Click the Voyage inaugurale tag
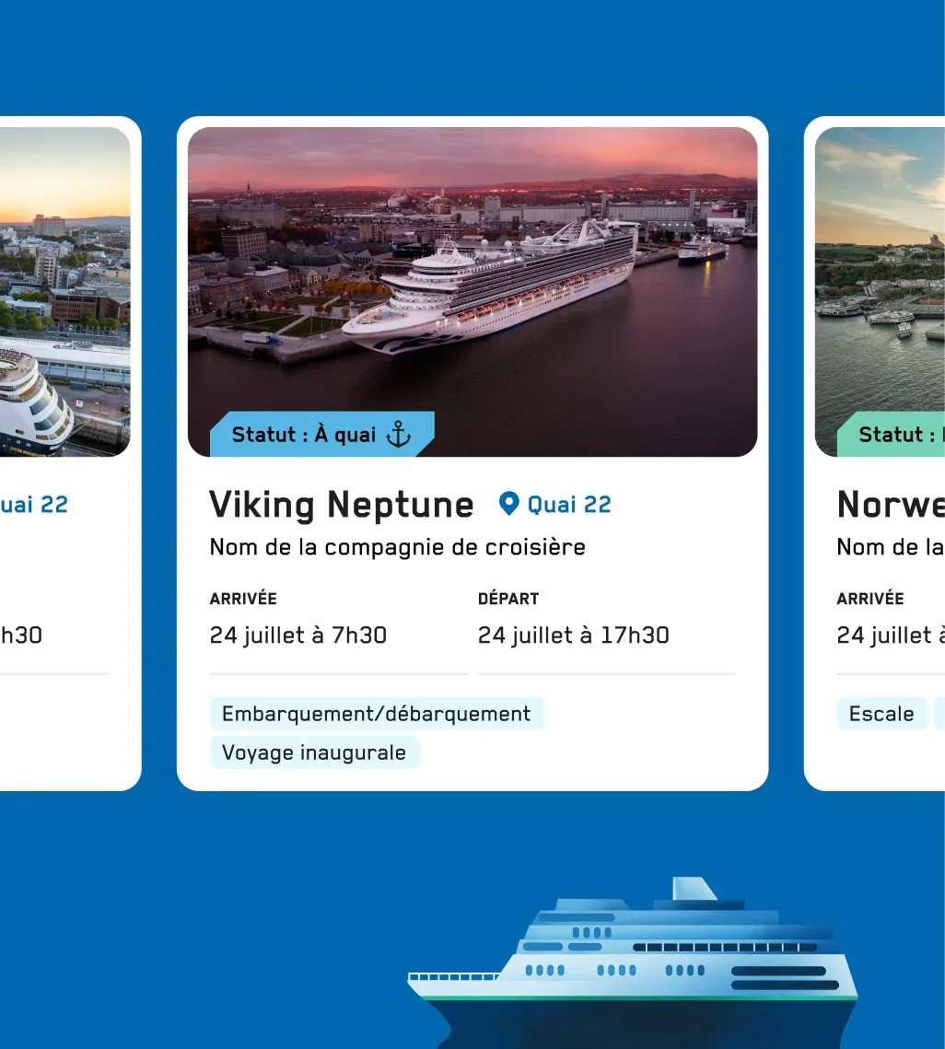Screen dimensions: 945x1049 pos(315,752)
